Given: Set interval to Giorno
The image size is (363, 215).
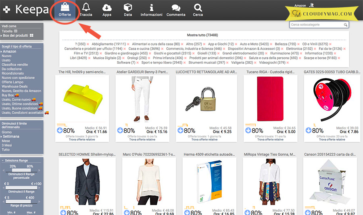Looking at the screenshot, I should pyautogui.click(x=6, y=132).
